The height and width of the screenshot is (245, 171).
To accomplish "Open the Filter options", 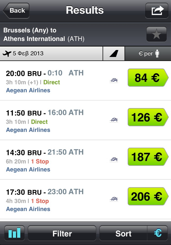I will [62, 233].
